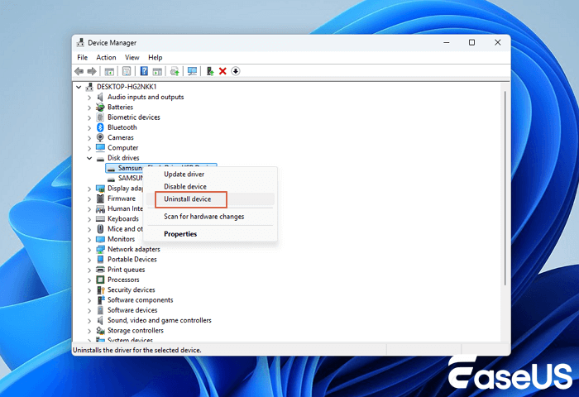This screenshot has width=579, height=397.
Task: Click the Storage controllers icon
Action: (x=100, y=331)
